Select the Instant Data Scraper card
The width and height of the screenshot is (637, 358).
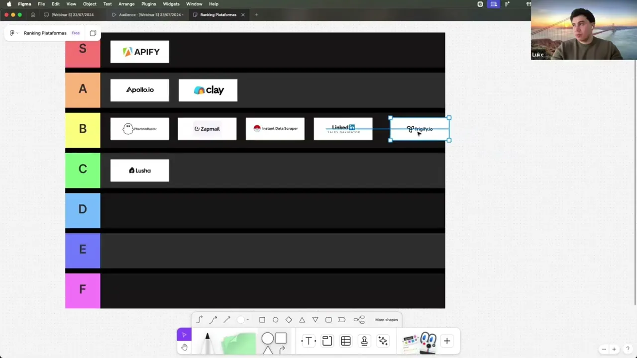(x=275, y=129)
